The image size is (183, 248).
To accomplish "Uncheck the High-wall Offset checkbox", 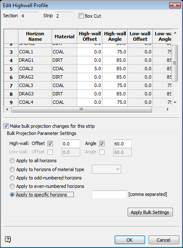I will (50, 144).
